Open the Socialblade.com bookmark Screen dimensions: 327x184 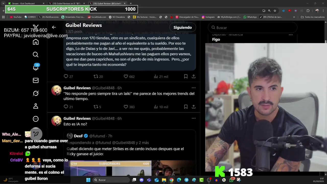tap(97, 17)
